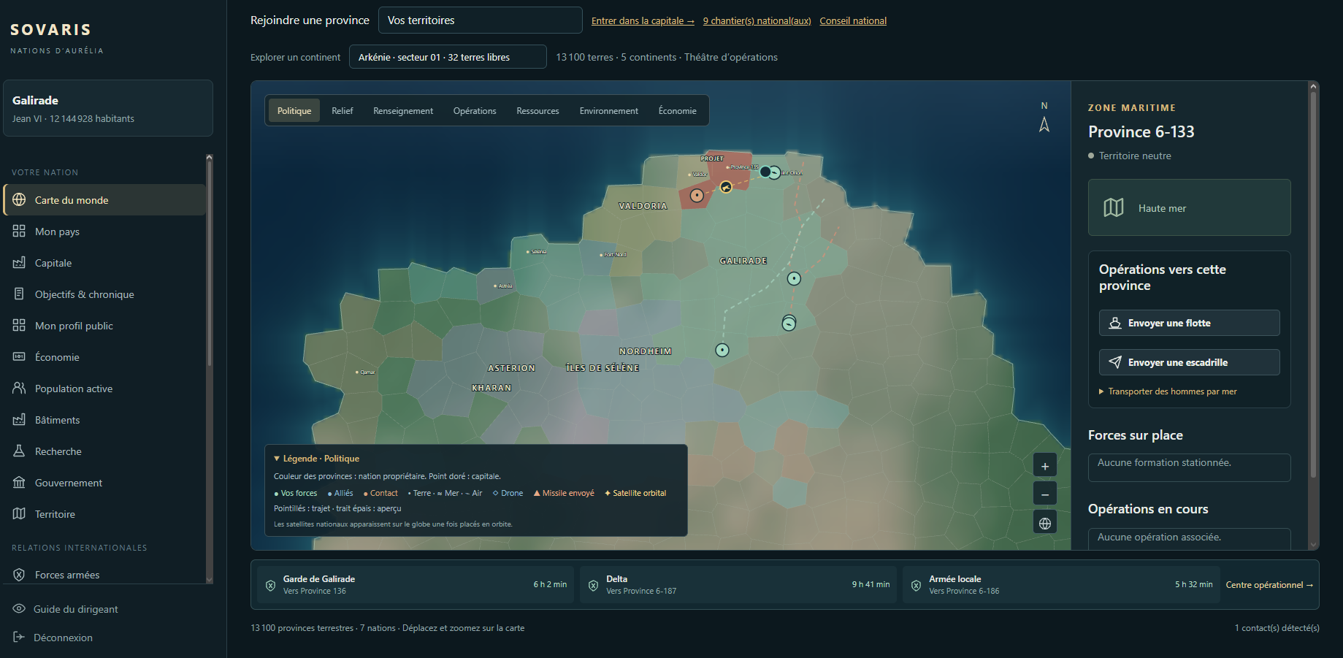Open Mon profil public
Viewport: 1343px width, 658px height.
104,326
